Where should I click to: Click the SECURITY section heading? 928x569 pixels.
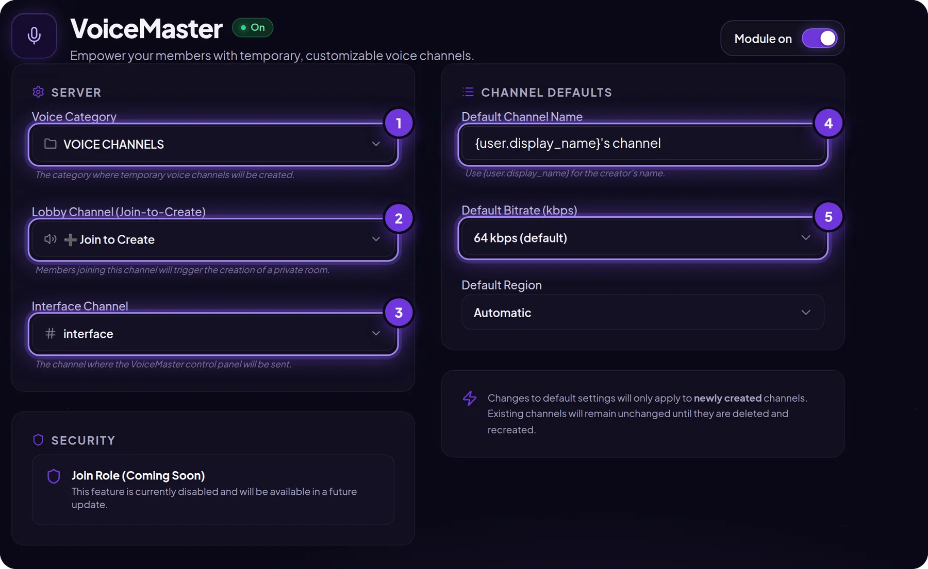point(83,440)
